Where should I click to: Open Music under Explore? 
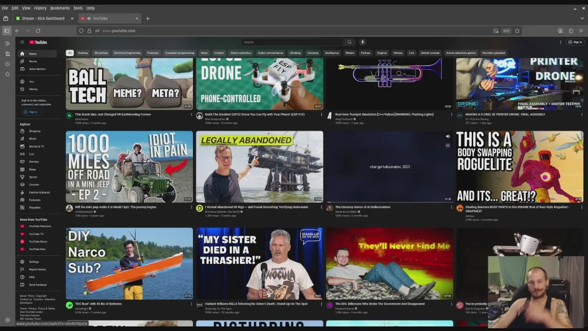(x=33, y=138)
